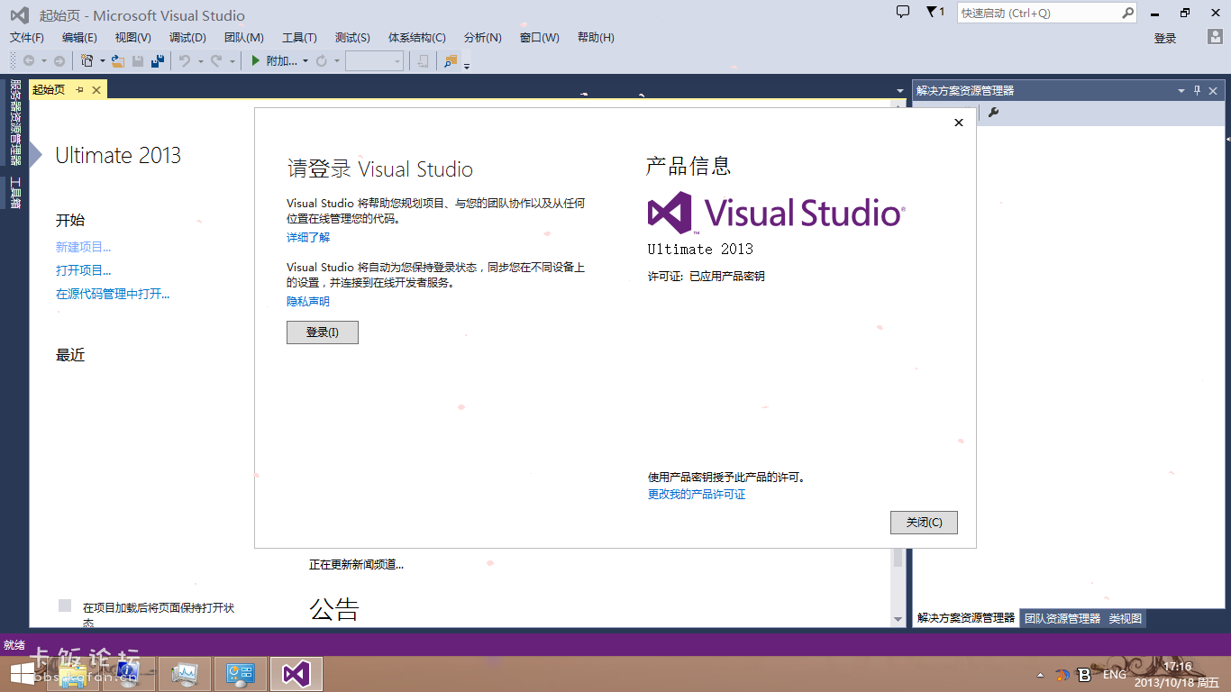Expand the New Project dropdown arrow
1231x692 pixels.
[102, 61]
